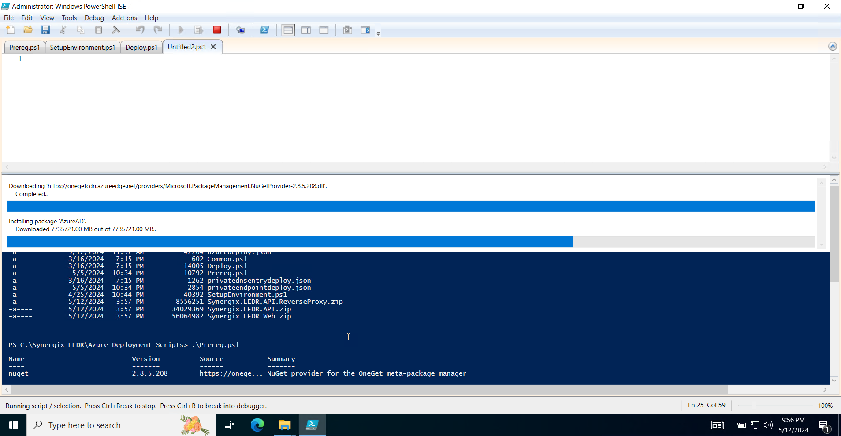The width and height of the screenshot is (841, 436).
Task: Show script pane maximized layout
Action: (324, 30)
